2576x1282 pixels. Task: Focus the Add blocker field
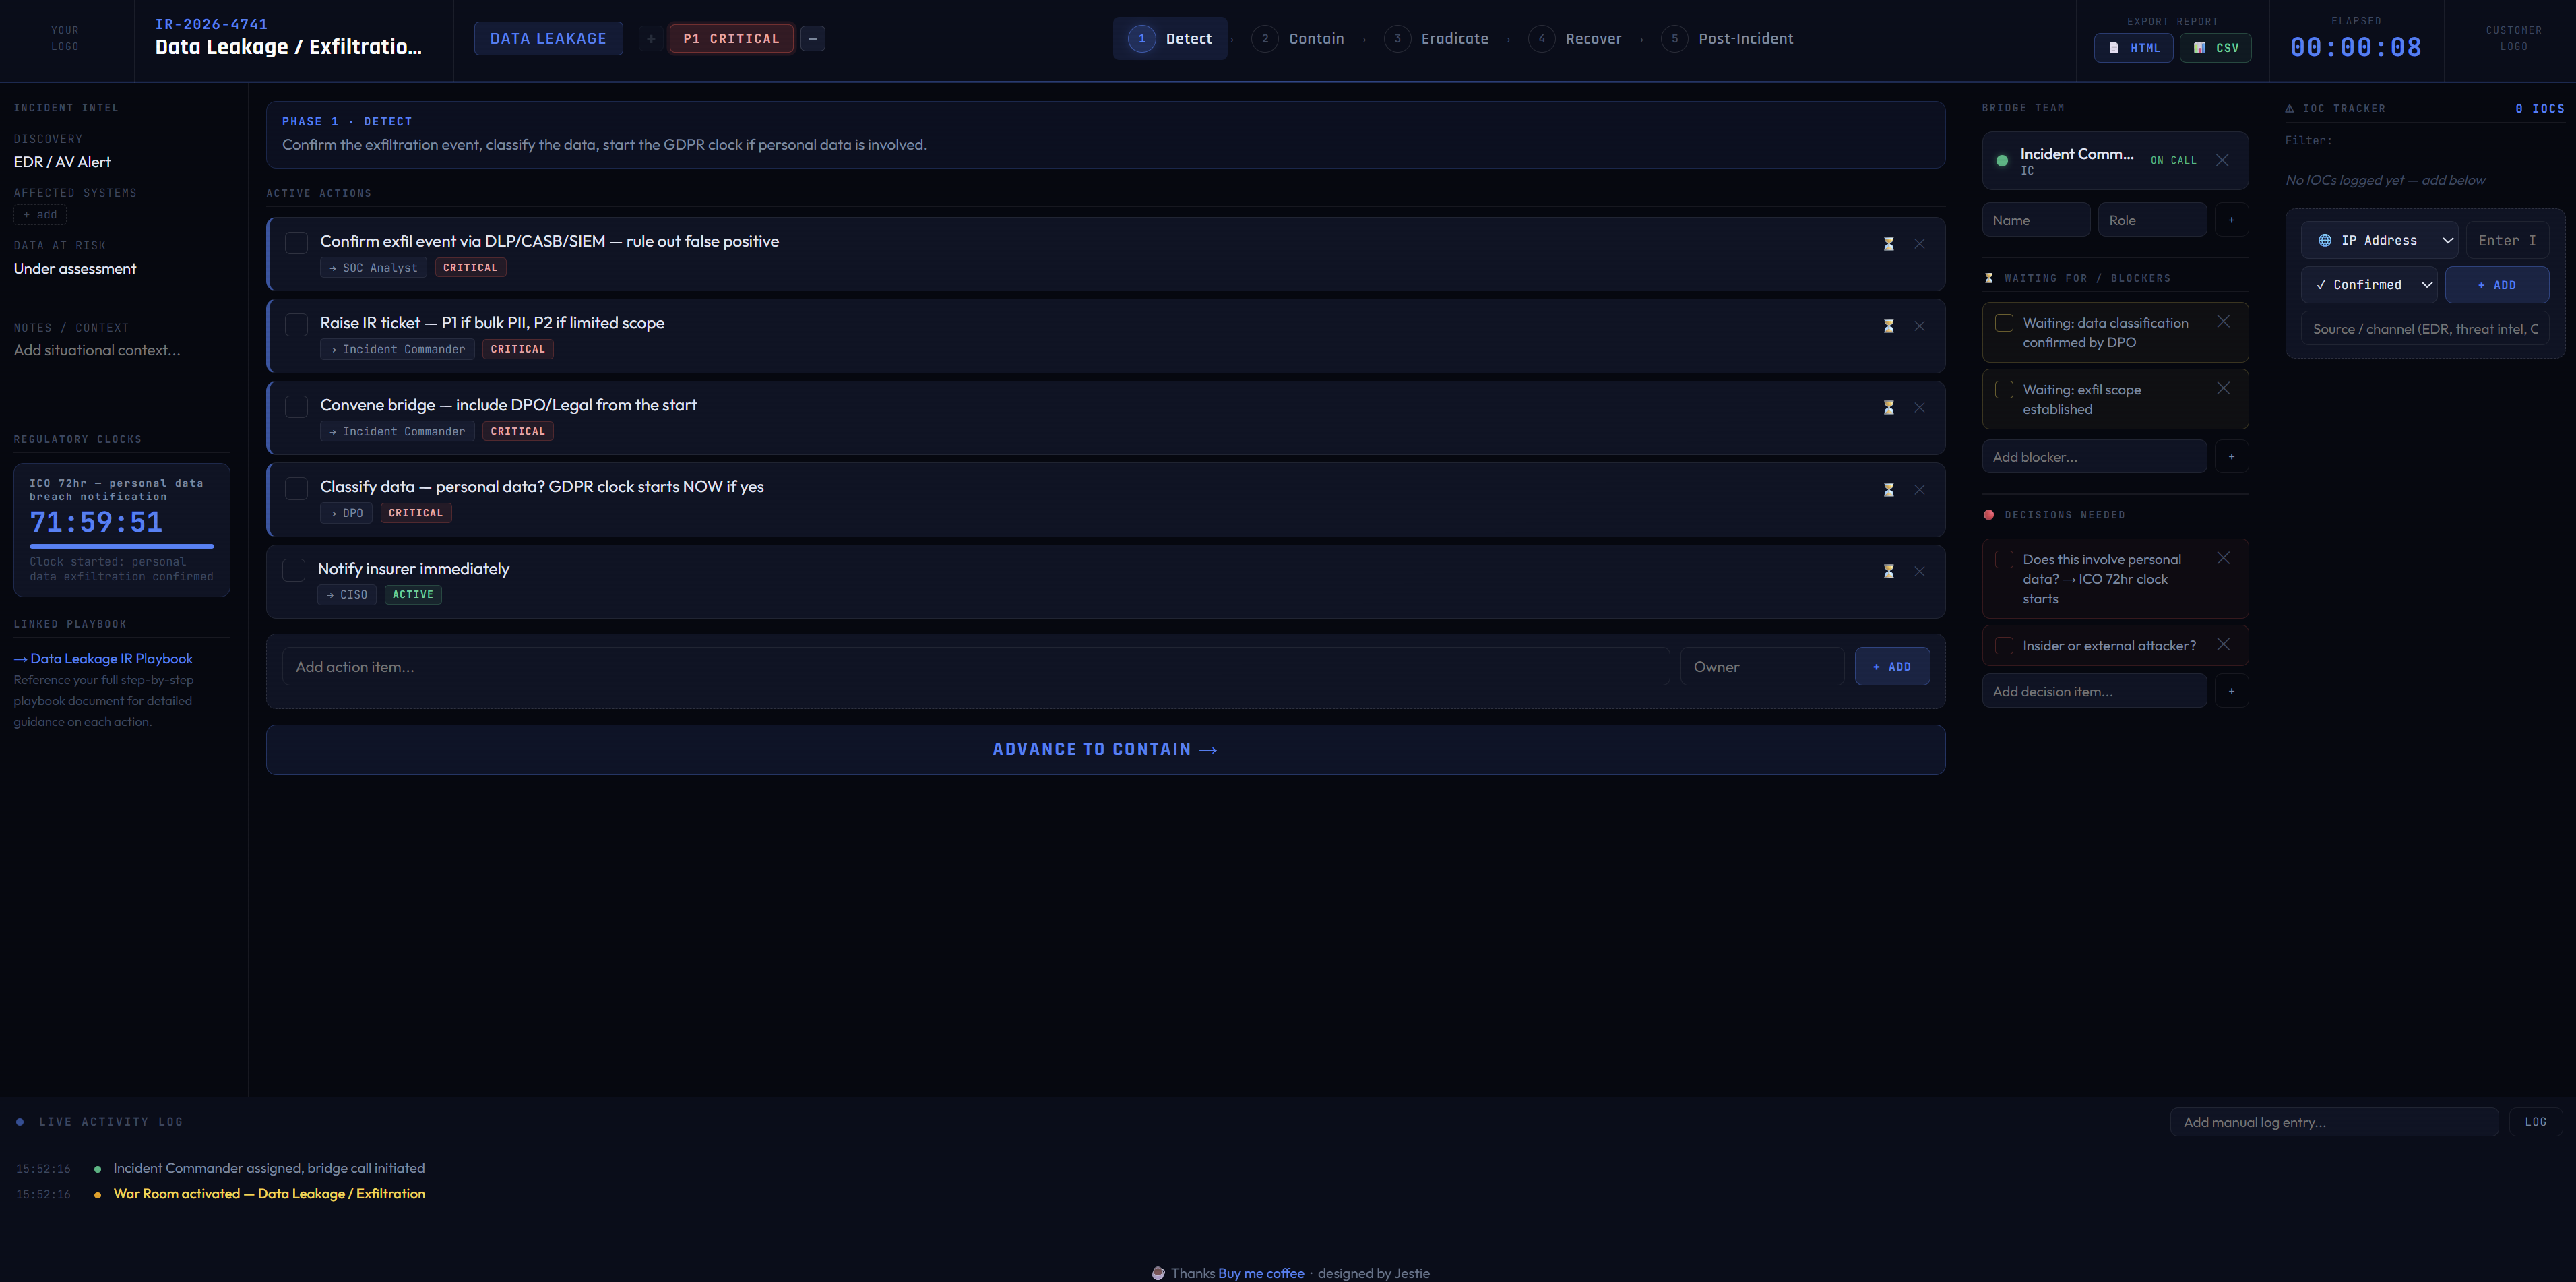2094,457
